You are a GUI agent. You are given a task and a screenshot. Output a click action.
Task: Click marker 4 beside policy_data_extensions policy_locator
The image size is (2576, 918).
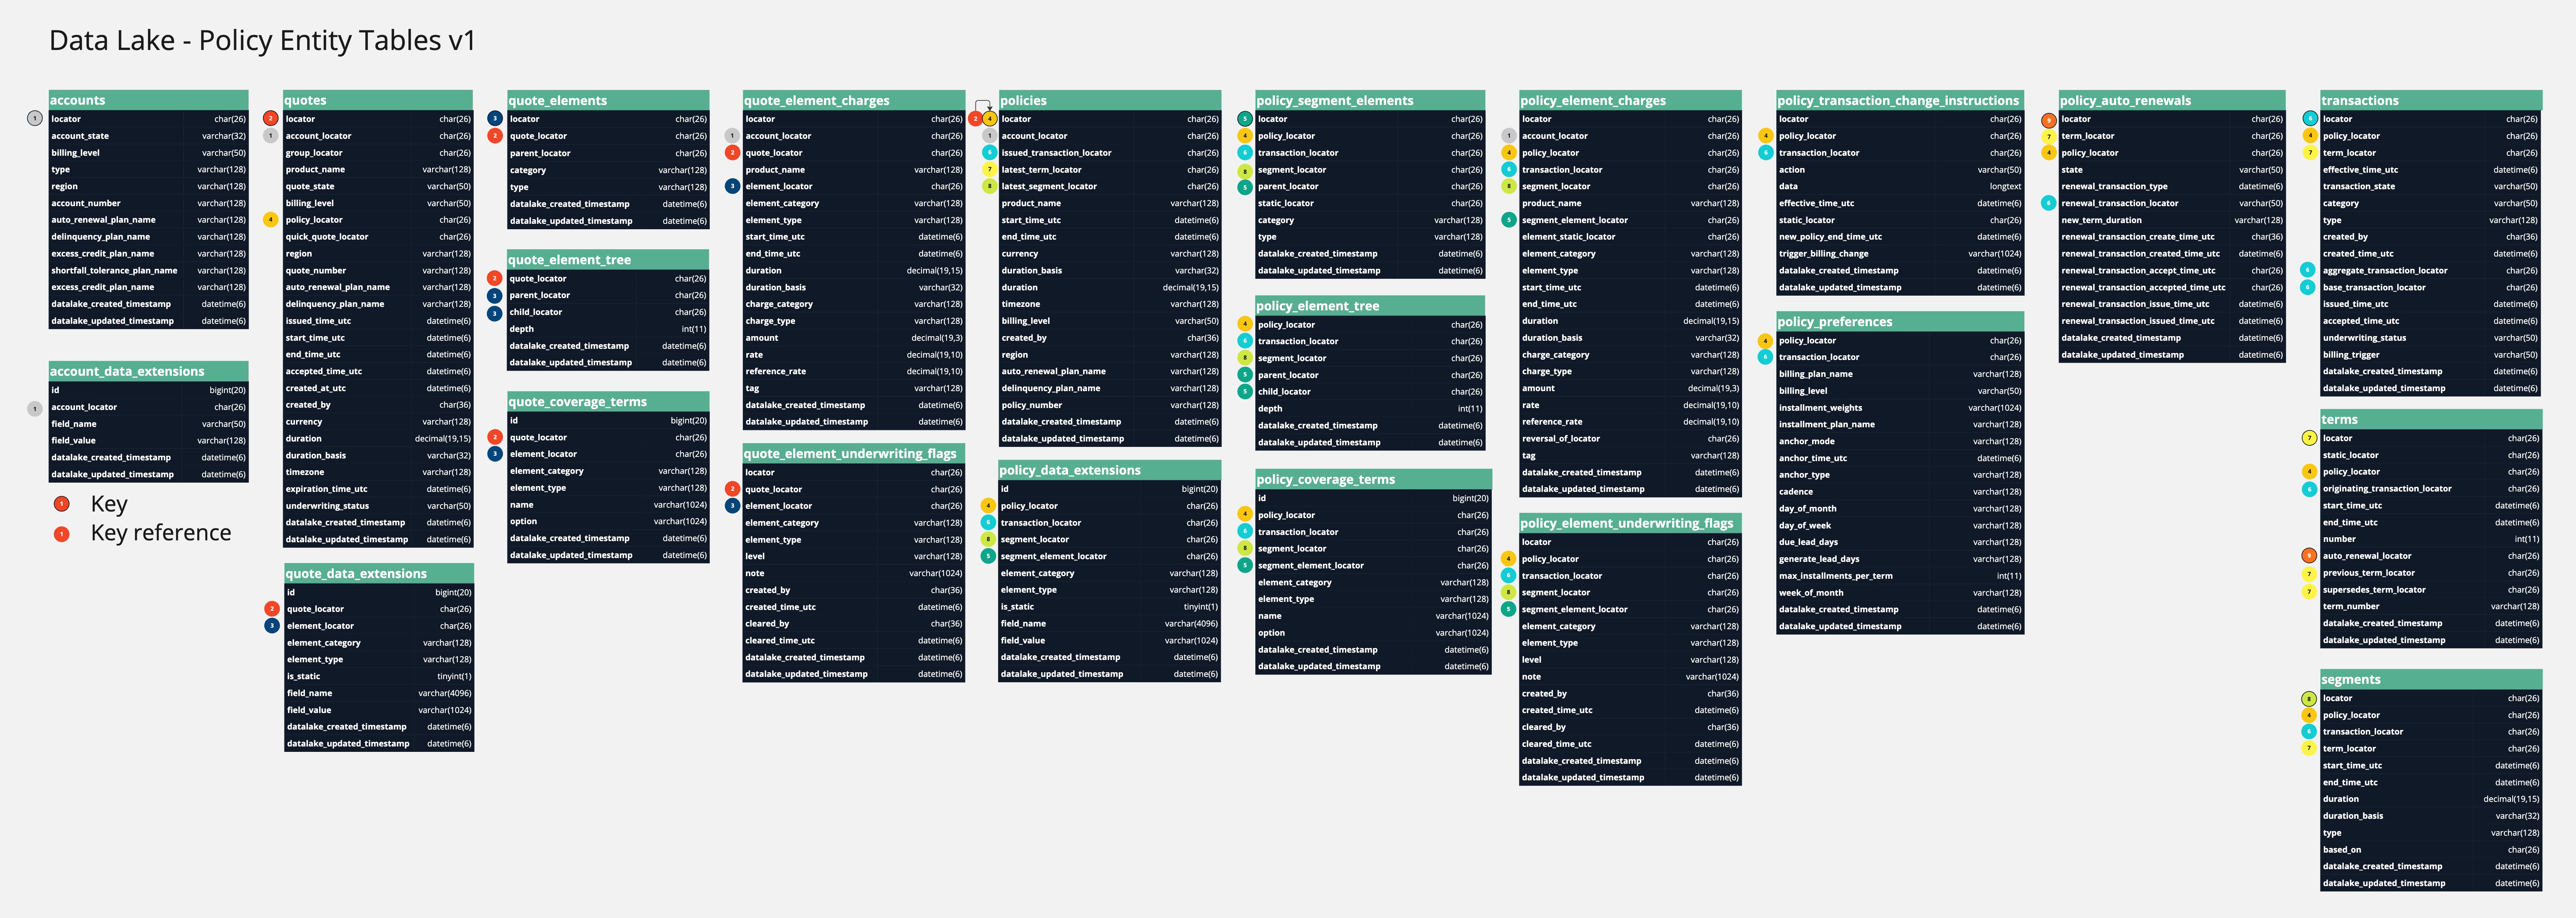(x=988, y=506)
